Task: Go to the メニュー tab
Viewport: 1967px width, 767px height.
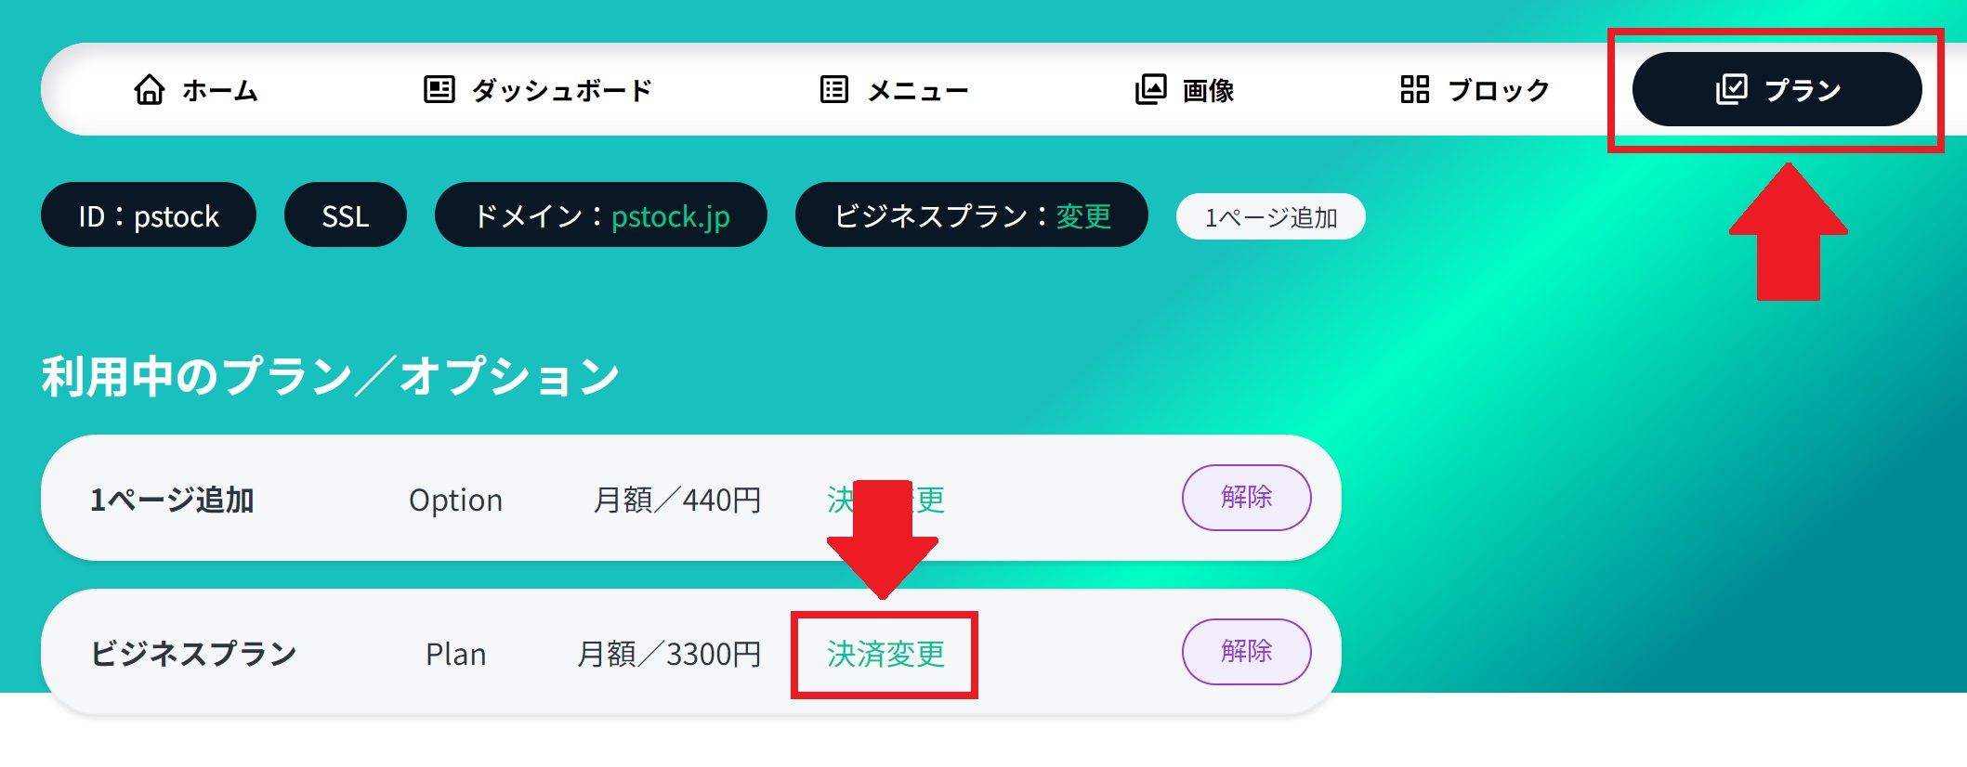Action: point(894,90)
